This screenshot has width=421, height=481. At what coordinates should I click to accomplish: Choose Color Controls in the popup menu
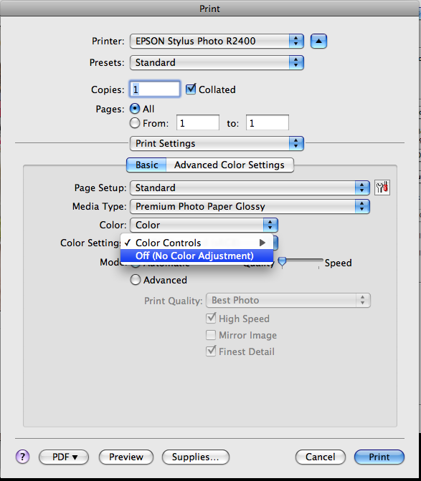[197, 243]
